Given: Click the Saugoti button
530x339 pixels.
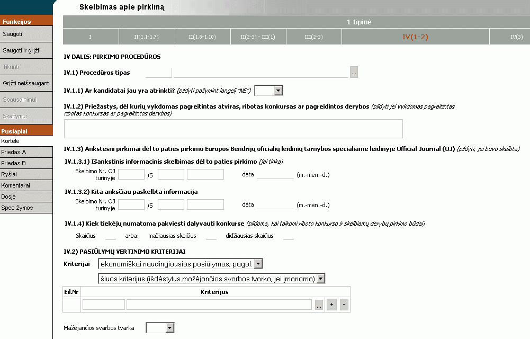Looking at the screenshot, I should click(26, 34).
